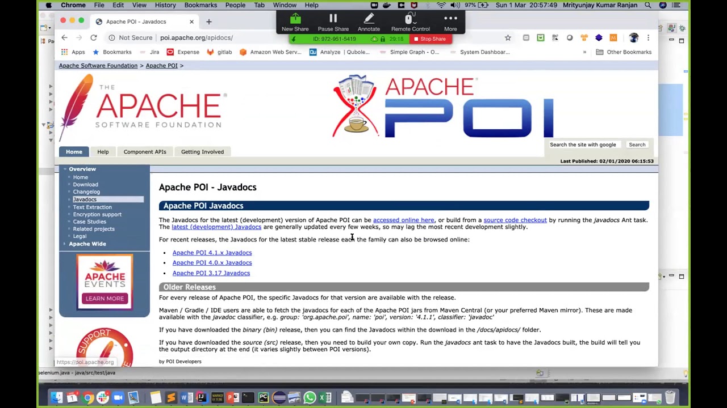The height and width of the screenshot is (408, 727).
Task: Click the volume status icon
Action: (455, 5)
